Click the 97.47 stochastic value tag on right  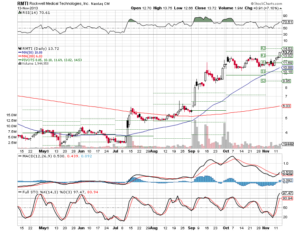coord(287,193)
